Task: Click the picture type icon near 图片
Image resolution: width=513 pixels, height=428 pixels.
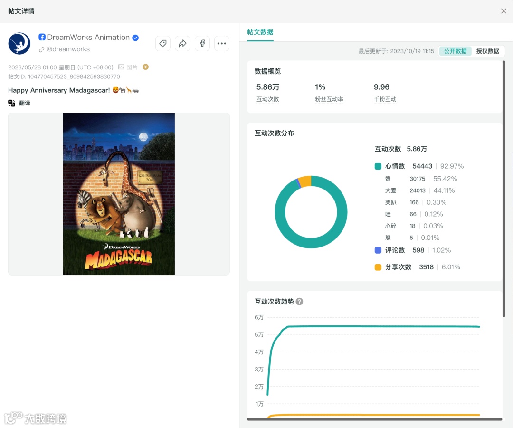Action: point(121,67)
